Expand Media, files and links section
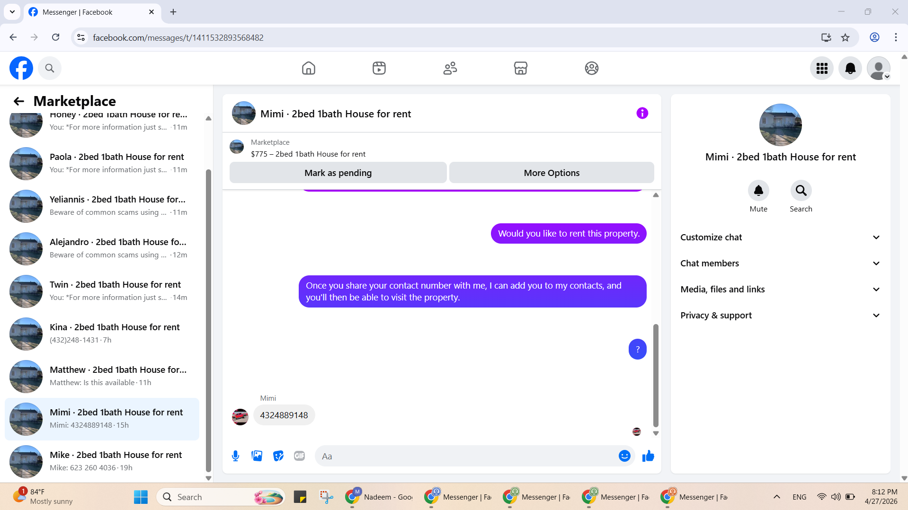Screen dimensions: 908x510 [781, 290]
